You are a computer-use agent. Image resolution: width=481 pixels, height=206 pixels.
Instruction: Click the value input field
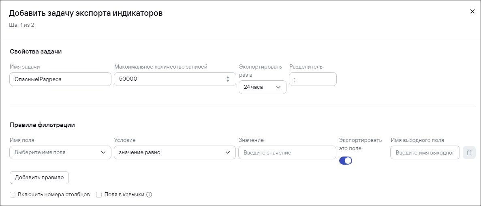(x=287, y=152)
